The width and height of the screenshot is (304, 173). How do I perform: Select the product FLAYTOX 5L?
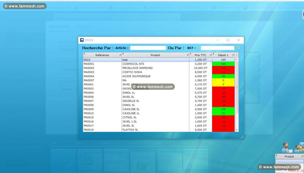point(130,130)
